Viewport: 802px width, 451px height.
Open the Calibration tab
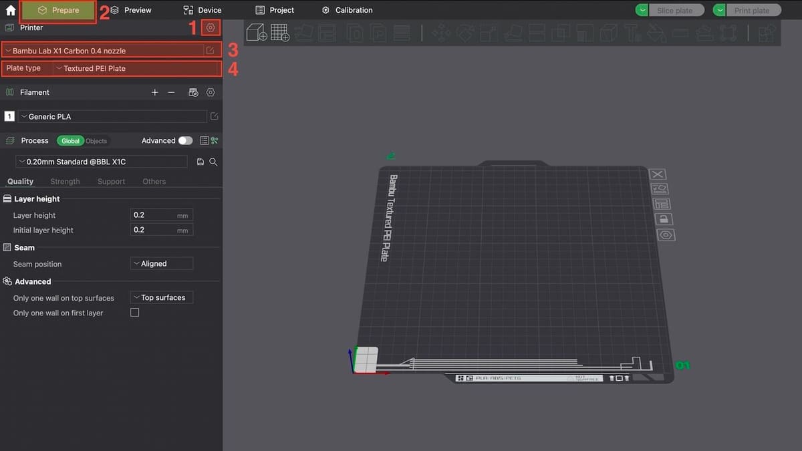click(x=347, y=10)
